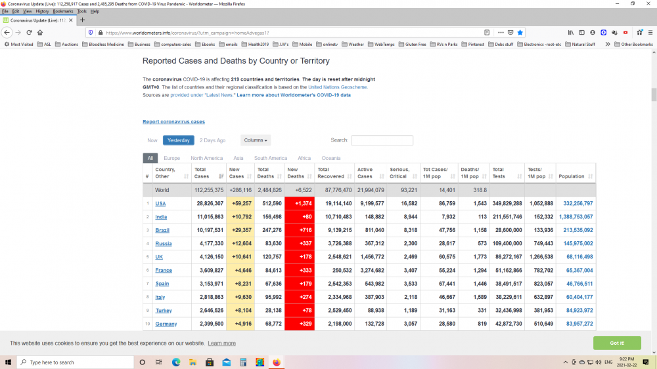Show the sidebars icon
Image resolution: width=657 pixels, height=369 pixels.
[x=581, y=33]
